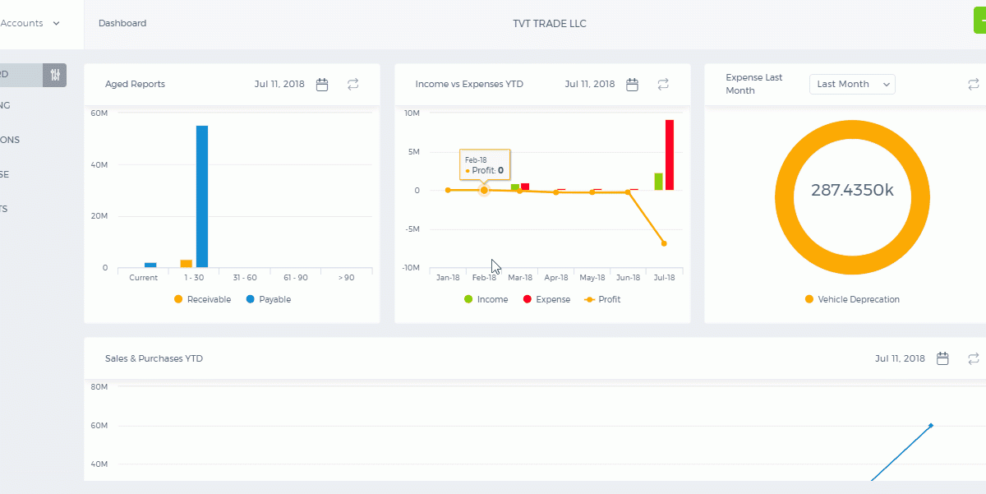This screenshot has width=986, height=494.
Task: Click the Sales & Purchases YTD title
Action: (154, 358)
